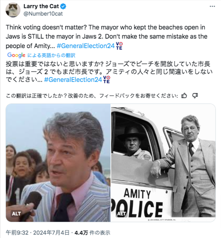Image resolution: width=221 pixels, height=238 pixels.
Task: Click the thumbs down translation feedback icon
Action: tap(195, 95)
